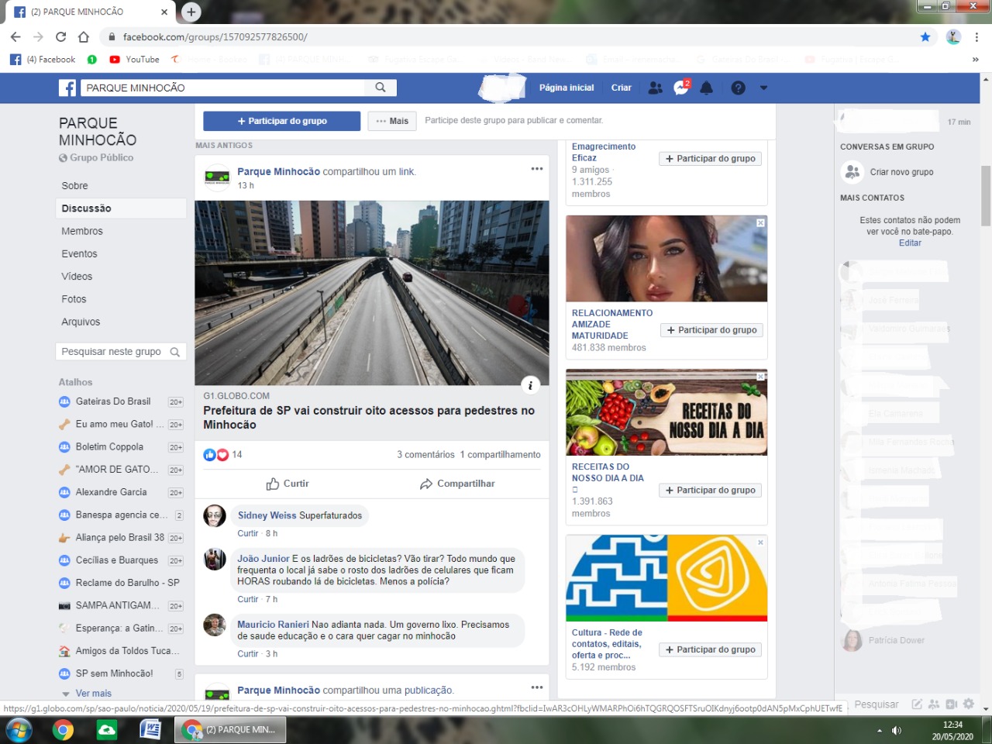
Task: Open Chrome three-dot menu
Action: point(976,36)
